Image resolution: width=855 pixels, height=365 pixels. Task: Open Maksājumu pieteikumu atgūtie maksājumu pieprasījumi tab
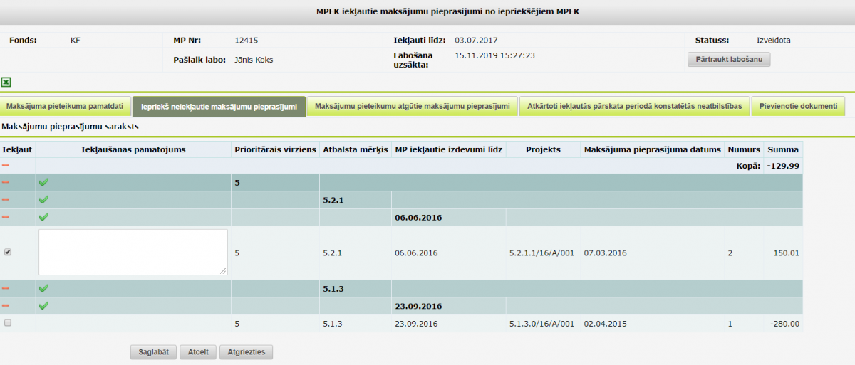pyautogui.click(x=412, y=107)
